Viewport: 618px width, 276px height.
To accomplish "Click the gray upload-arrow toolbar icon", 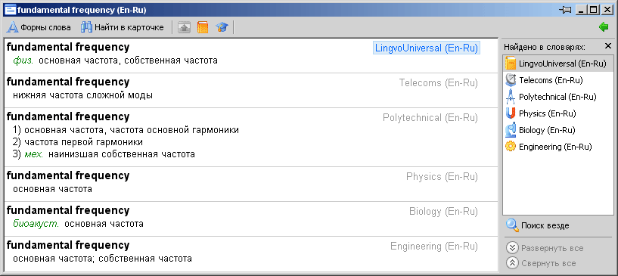I will pyautogui.click(x=184, y=27).
